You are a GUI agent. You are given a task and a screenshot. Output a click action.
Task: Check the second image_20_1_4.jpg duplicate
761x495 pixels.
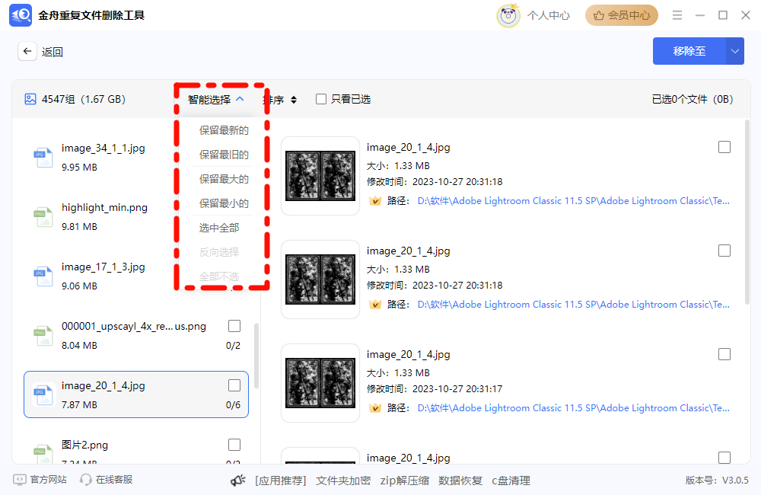pyautogui.click(x=724, y=251)
